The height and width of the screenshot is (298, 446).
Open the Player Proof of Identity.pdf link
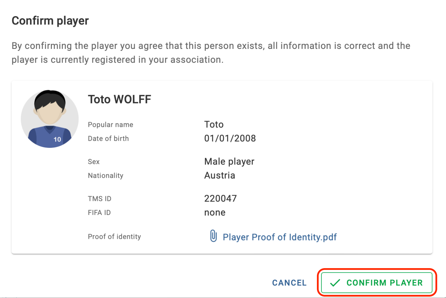pos(280,237)
